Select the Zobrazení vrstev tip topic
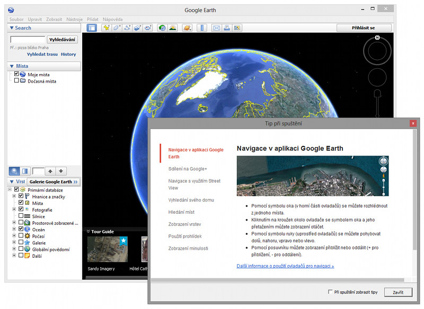This screenshot has width=424, height=309. [x=184, y=224]
